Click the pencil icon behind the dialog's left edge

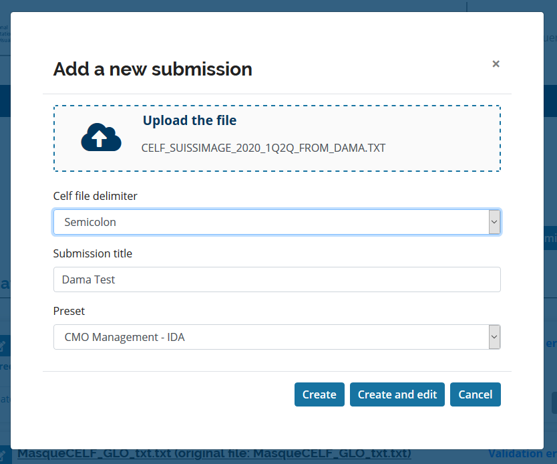point(4,346)
